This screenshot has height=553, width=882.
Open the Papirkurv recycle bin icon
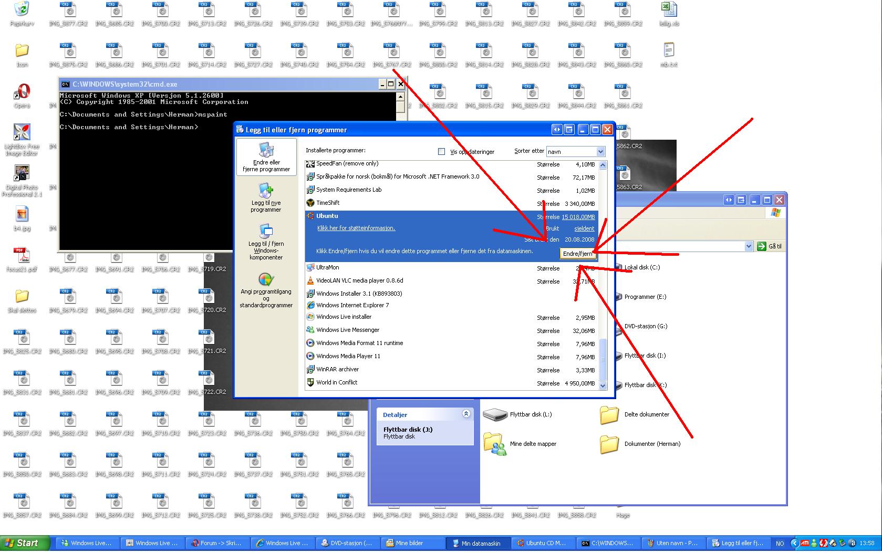point(22,14)
